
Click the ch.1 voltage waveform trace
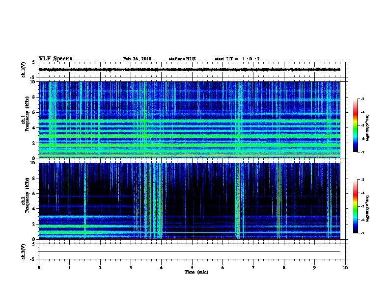(x=190, y=70)
